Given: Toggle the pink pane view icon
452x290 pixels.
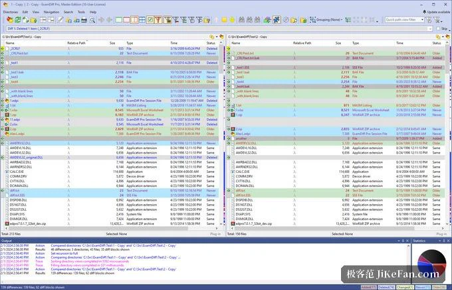Looking at the screenshot, I should click(126, 20).
